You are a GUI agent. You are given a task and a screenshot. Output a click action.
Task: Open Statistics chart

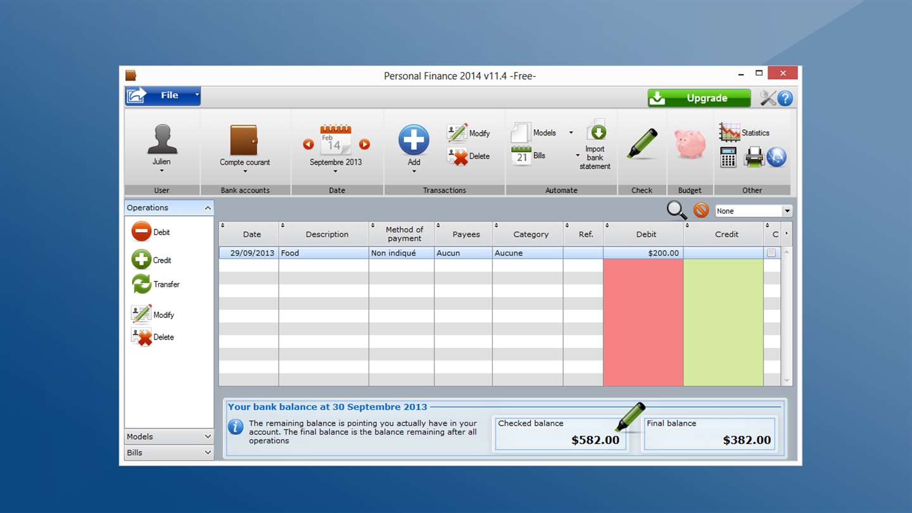[745, 132]
